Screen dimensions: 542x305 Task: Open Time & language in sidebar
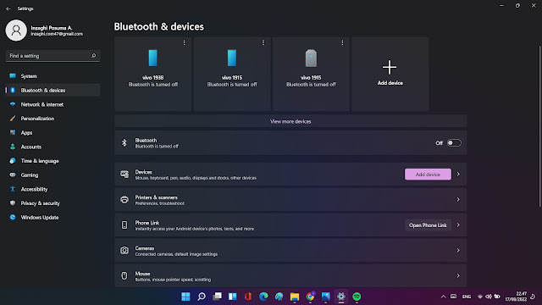[x=53, y=161]
